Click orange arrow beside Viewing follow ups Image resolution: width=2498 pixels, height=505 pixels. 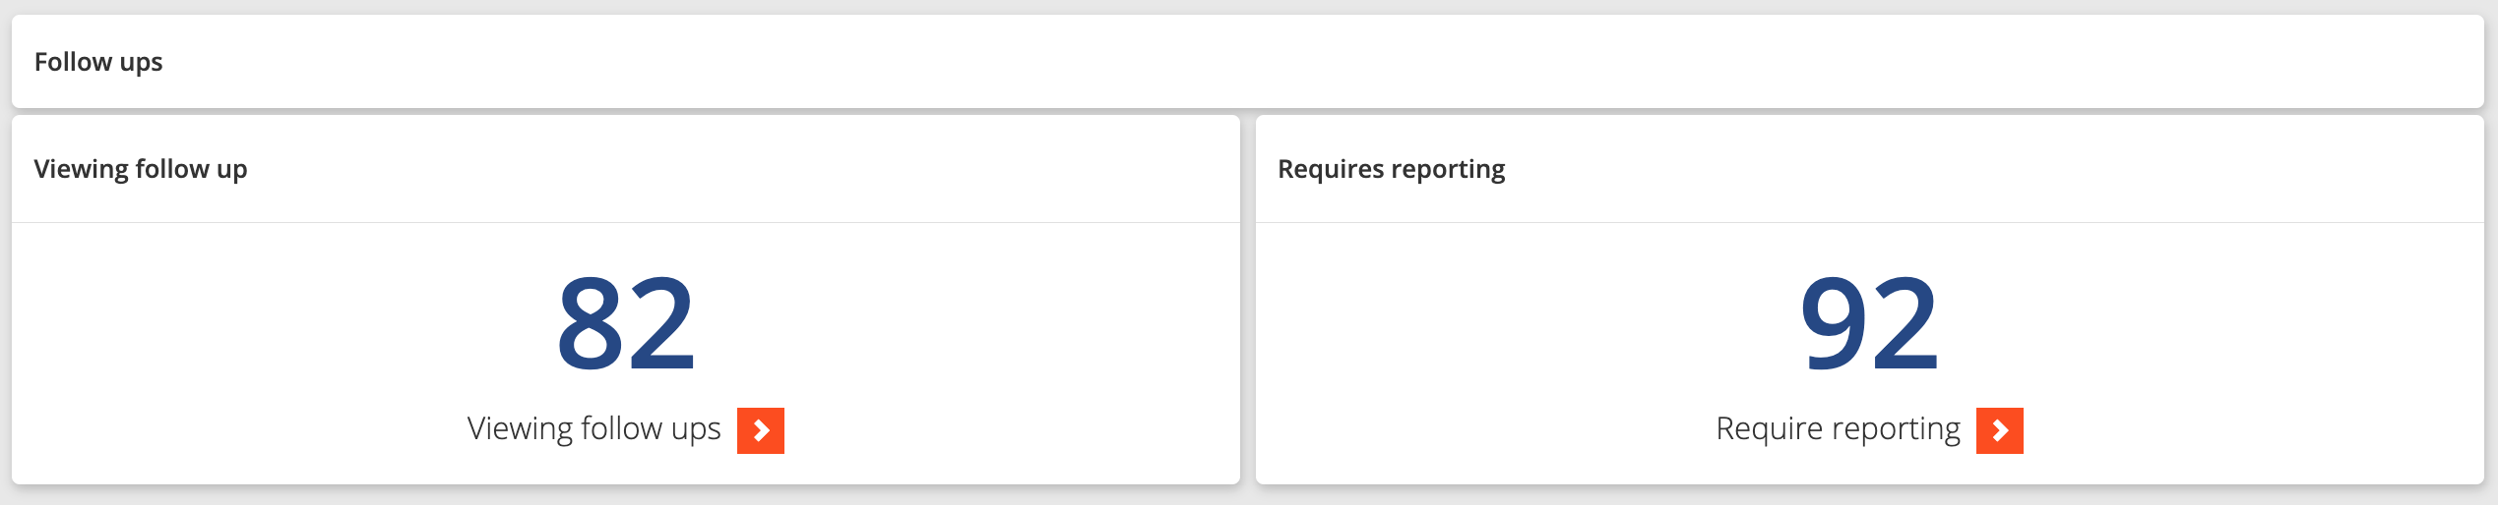pyautogui.click(x=760, y=430)
